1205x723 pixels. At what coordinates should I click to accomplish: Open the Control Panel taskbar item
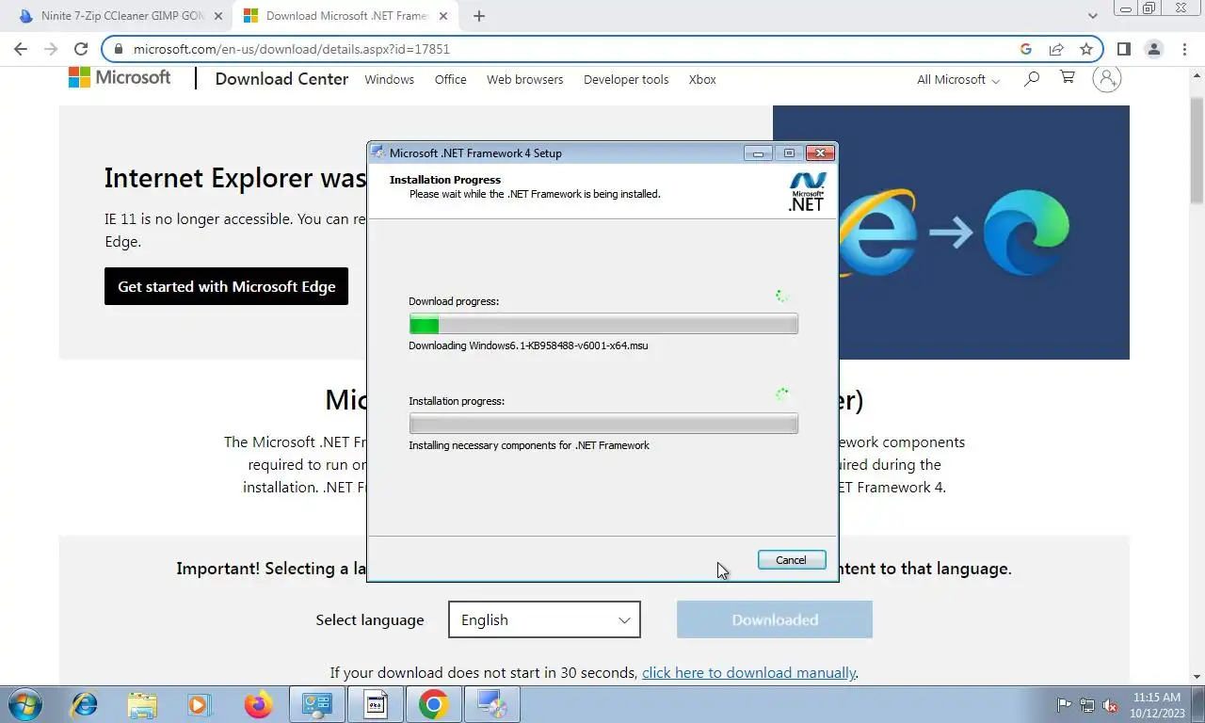316,704
